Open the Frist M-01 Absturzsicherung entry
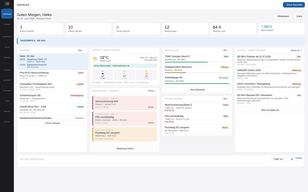This screenshot has width=308, height=192. coord(52,76)
